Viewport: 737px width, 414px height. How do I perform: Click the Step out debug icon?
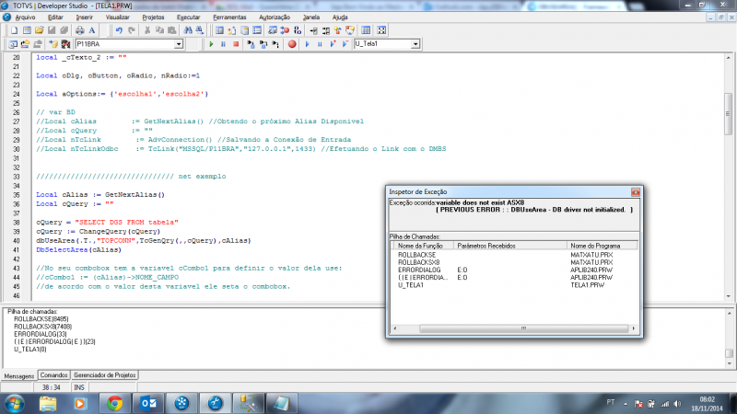pyautogui.click(x=275, y=44)
